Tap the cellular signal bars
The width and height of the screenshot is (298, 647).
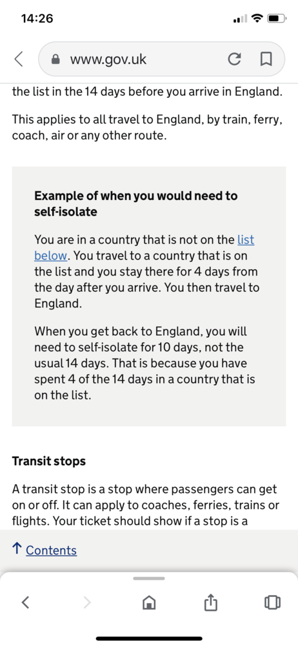(241, 19)
